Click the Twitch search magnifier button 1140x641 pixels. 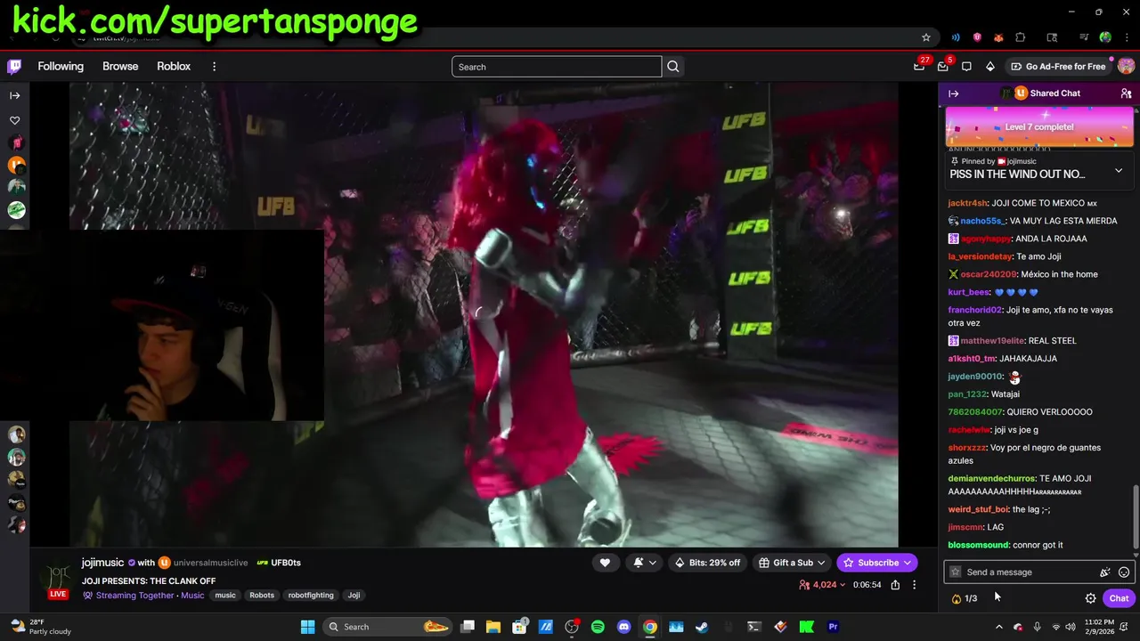pyautogui.click(x=673, y=67)
